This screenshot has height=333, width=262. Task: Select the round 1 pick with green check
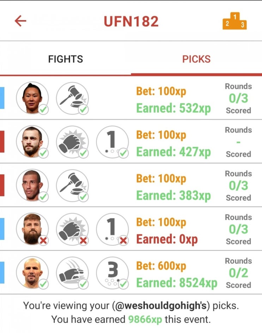coord(112,142)
